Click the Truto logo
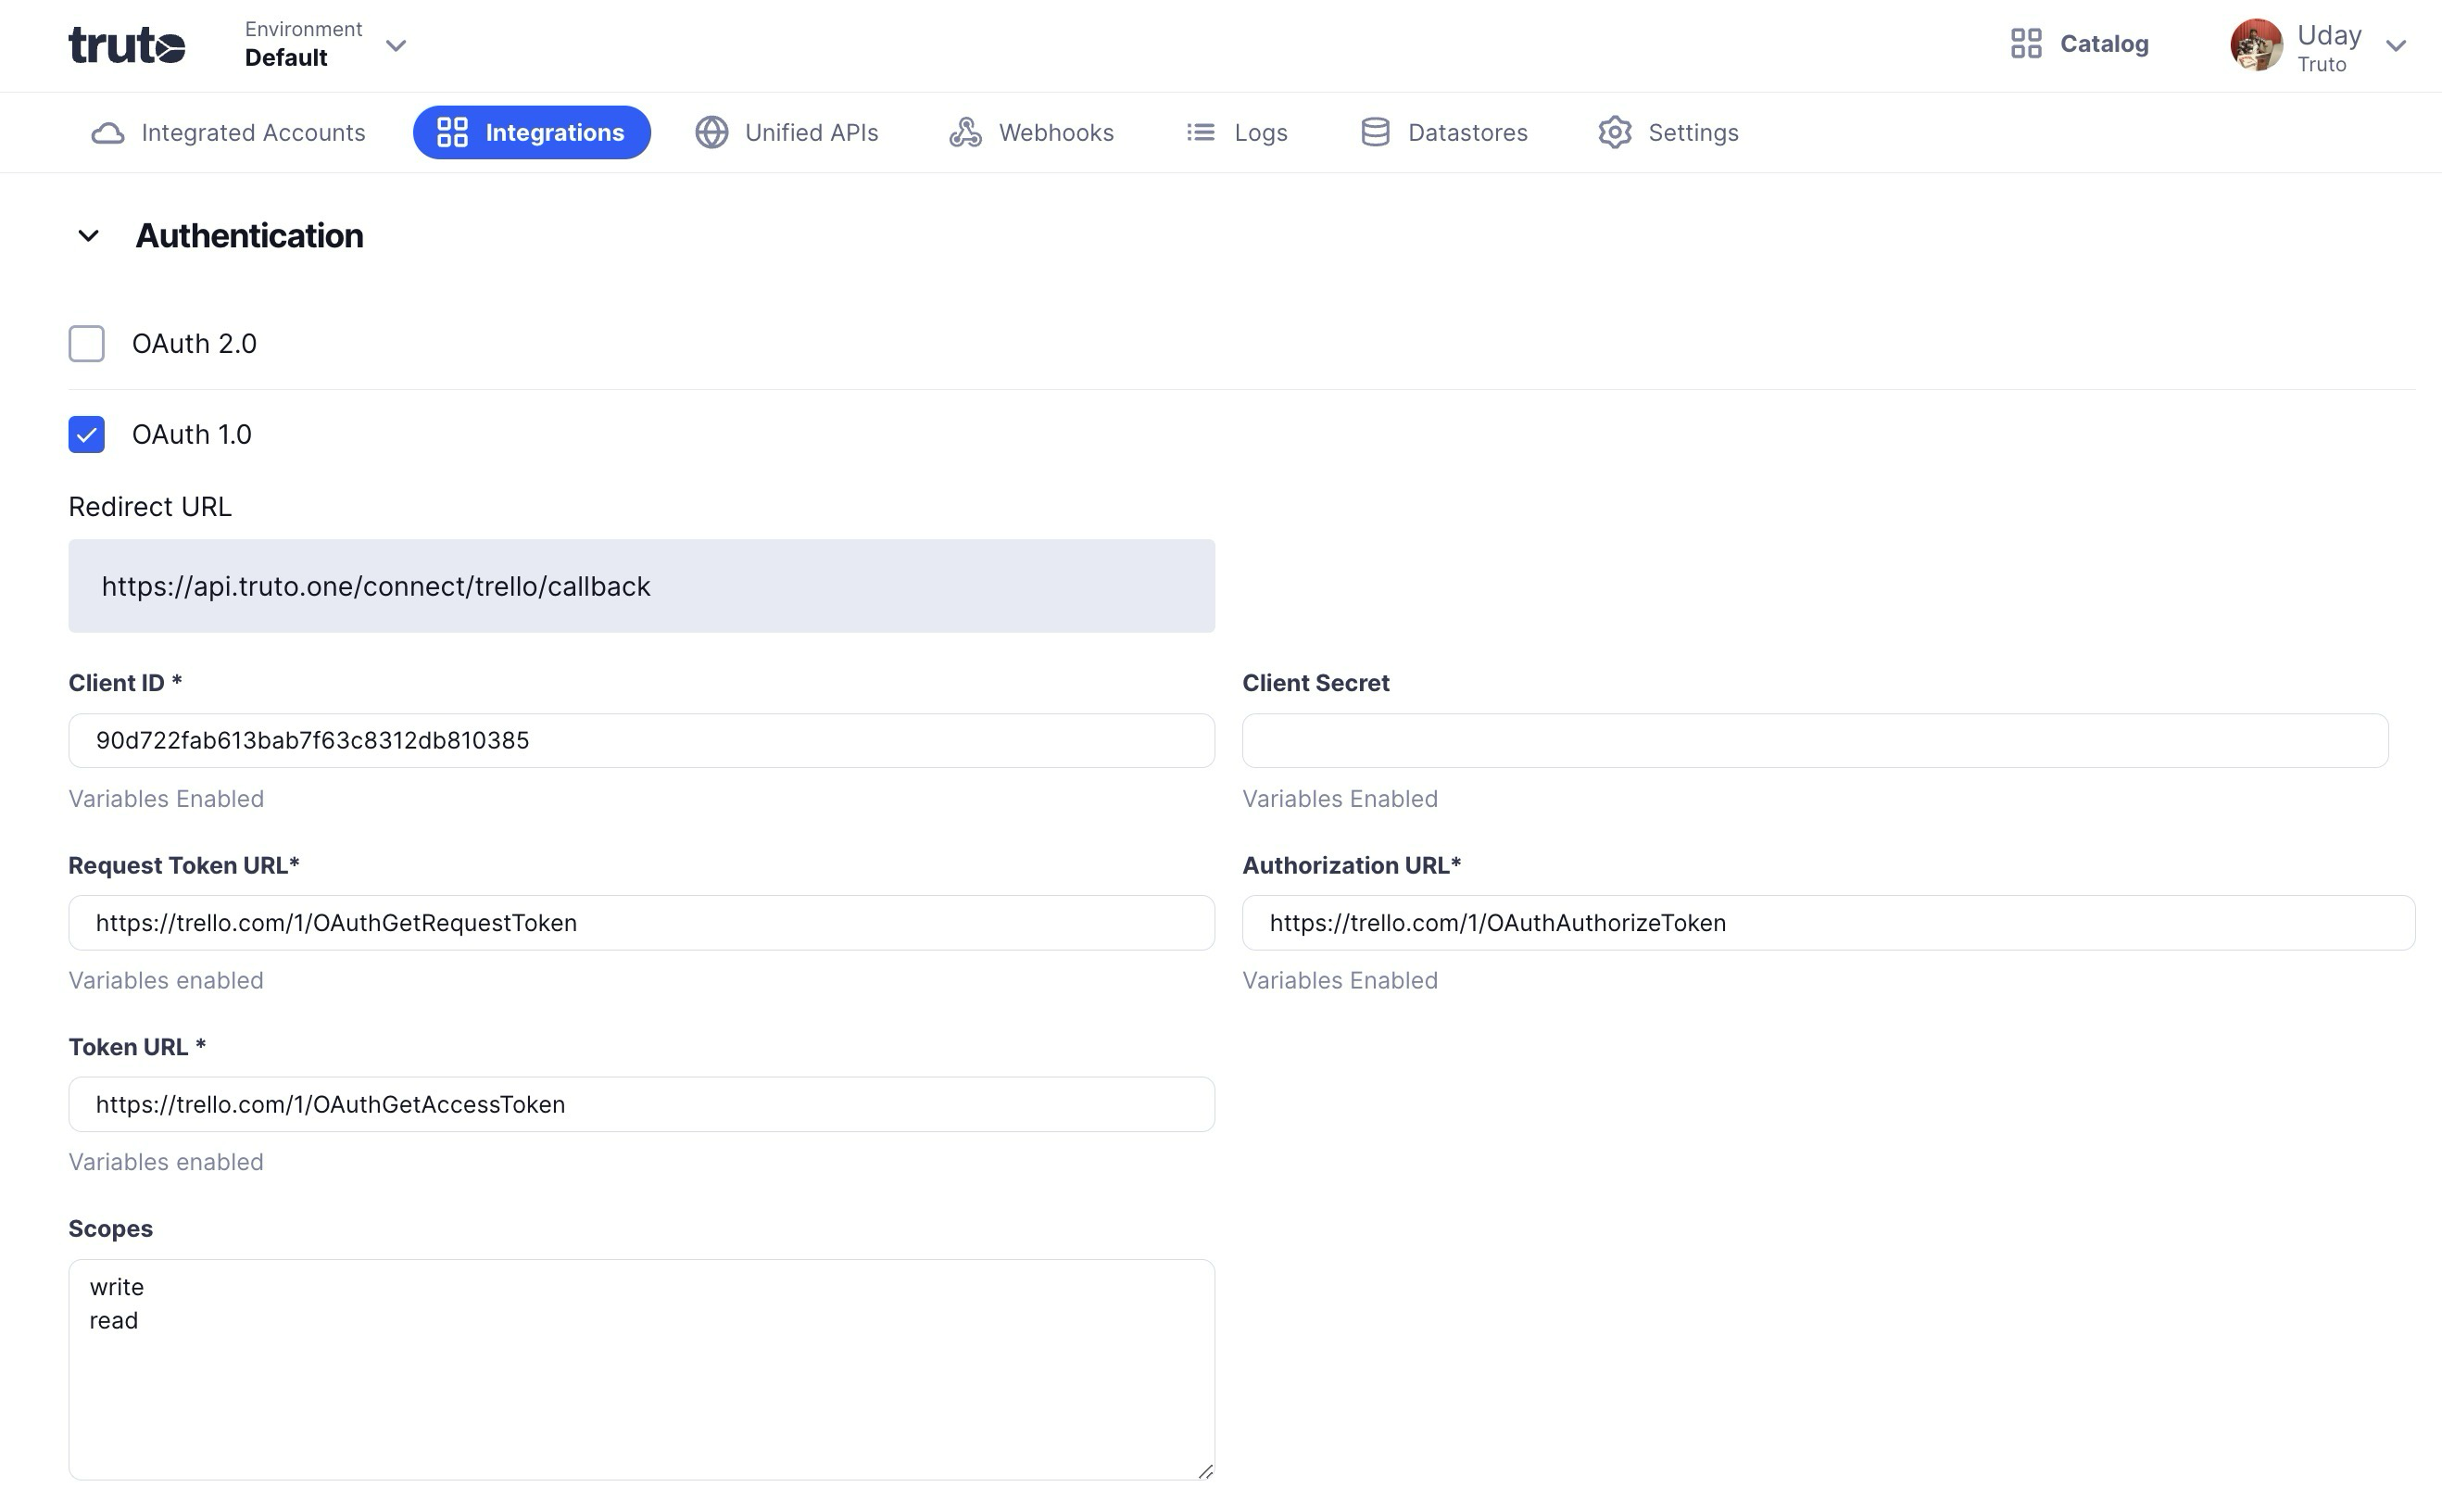 tap(127, 45)
